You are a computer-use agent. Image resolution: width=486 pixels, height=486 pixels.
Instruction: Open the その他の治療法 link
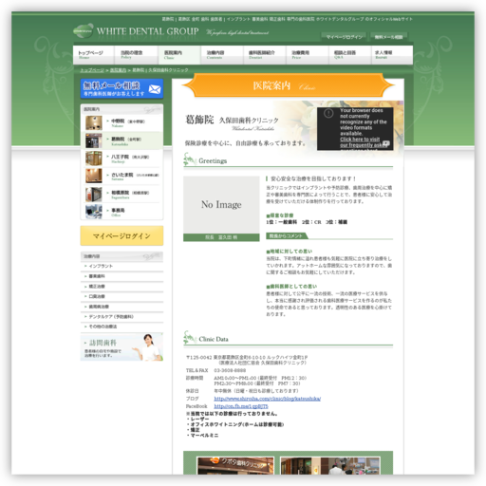click(x=121, y=327)
